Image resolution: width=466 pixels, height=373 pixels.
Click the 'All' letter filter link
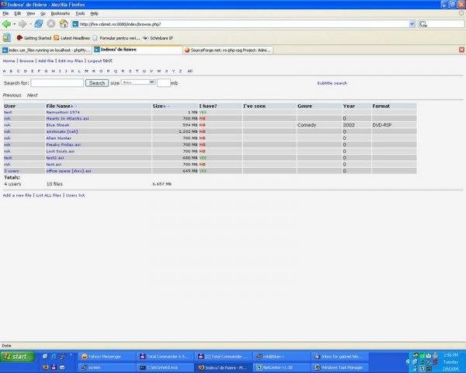[190, 71]
